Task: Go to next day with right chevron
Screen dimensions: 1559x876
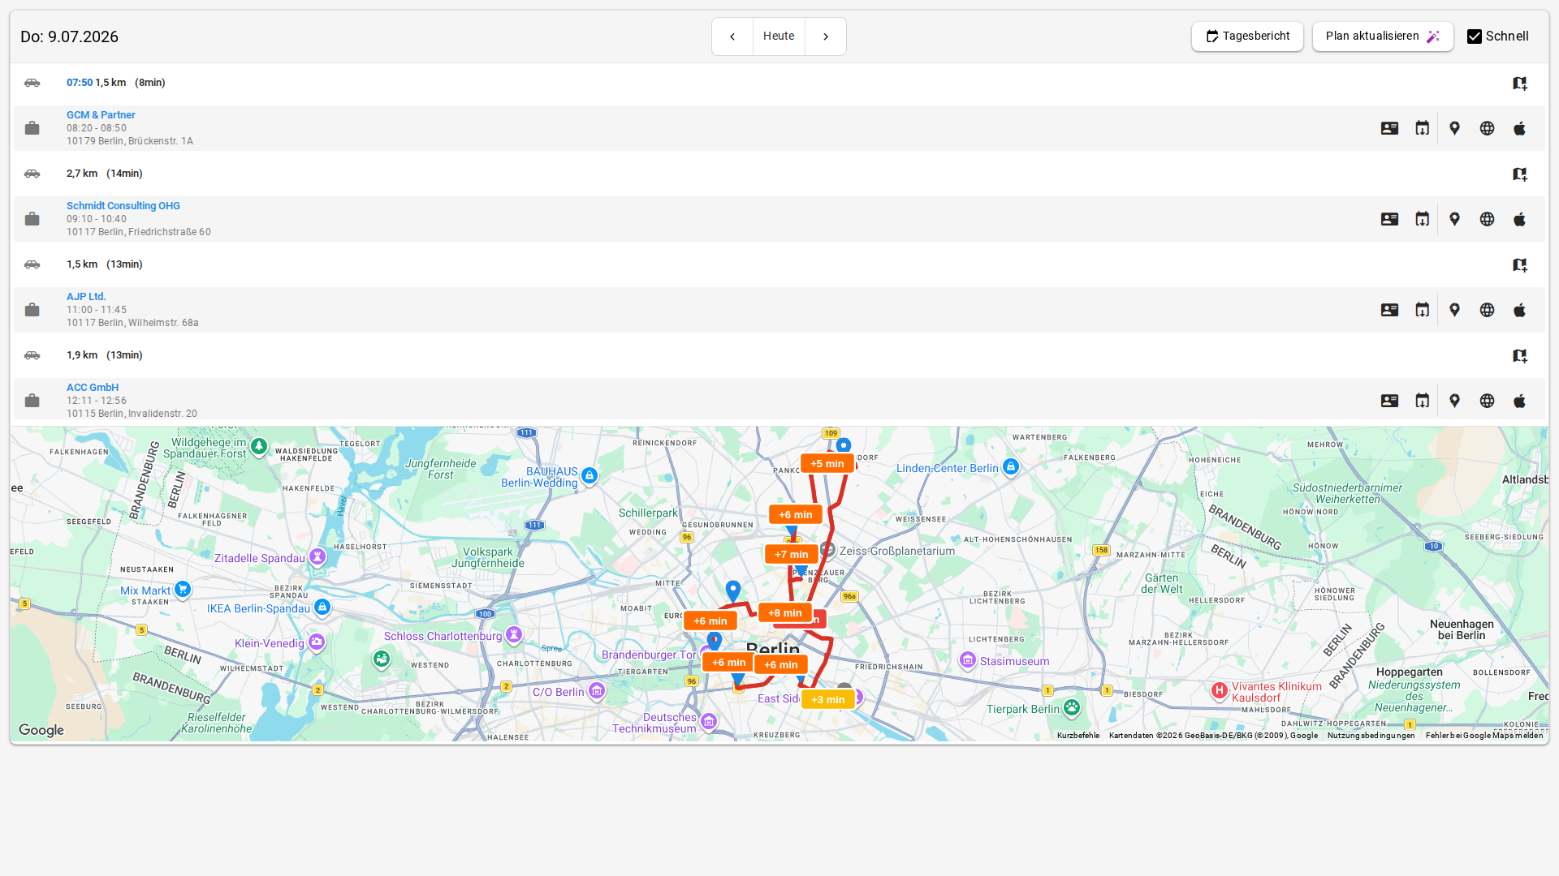Action: tap(826, 36)
